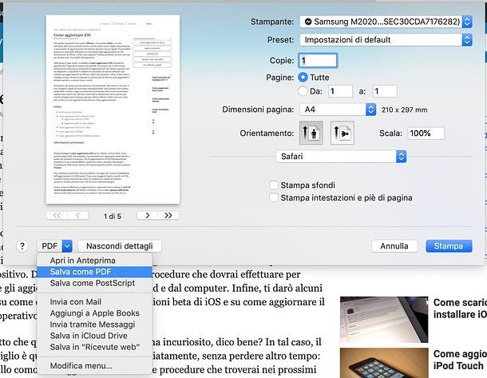Enable Stampa intestazioni e piè di pagina
Image resolution: width=487 pixels, height=378 pixels.
pyautogui.click(x=274, y=197)
